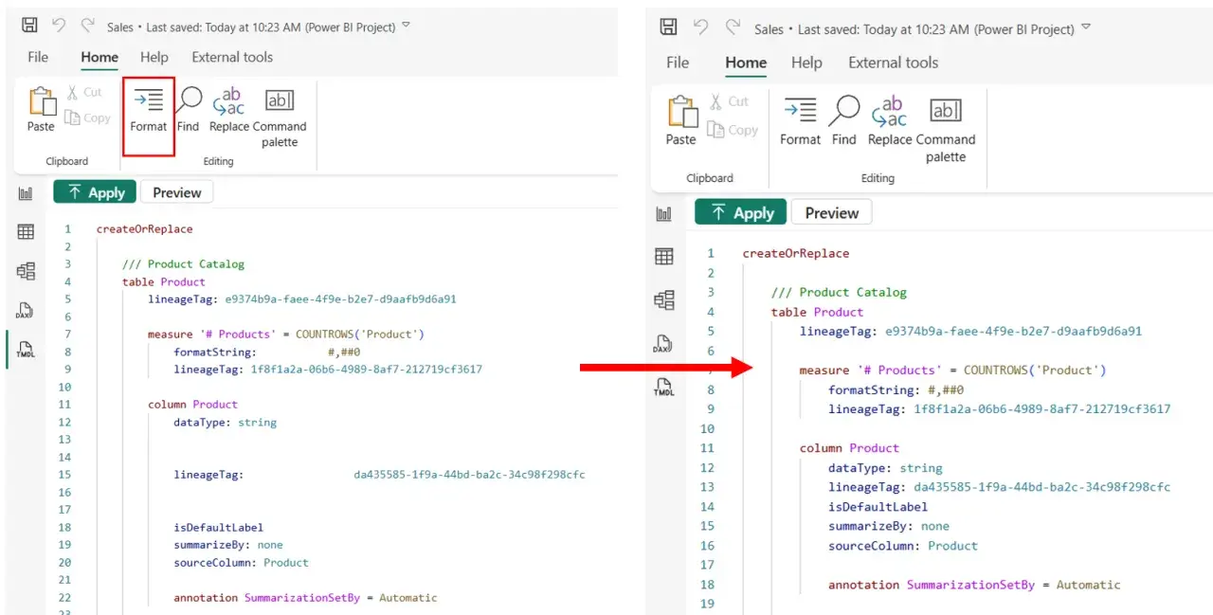This screenshot has height=615, width=1213.
Task: Open Report view in left sidebar
Action: click(26, 193)
